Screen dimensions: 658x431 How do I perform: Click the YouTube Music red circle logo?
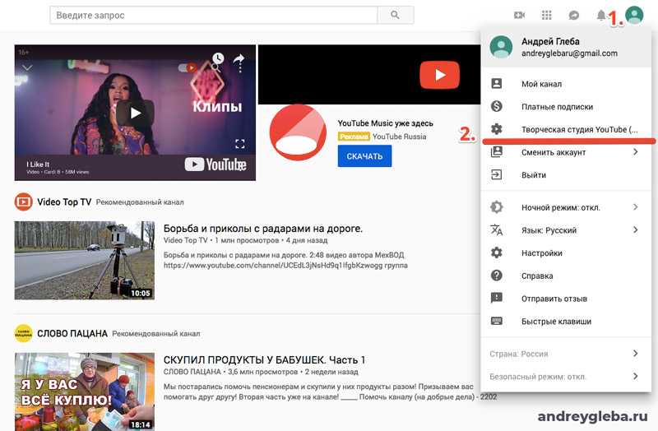(x=298, y=132)
